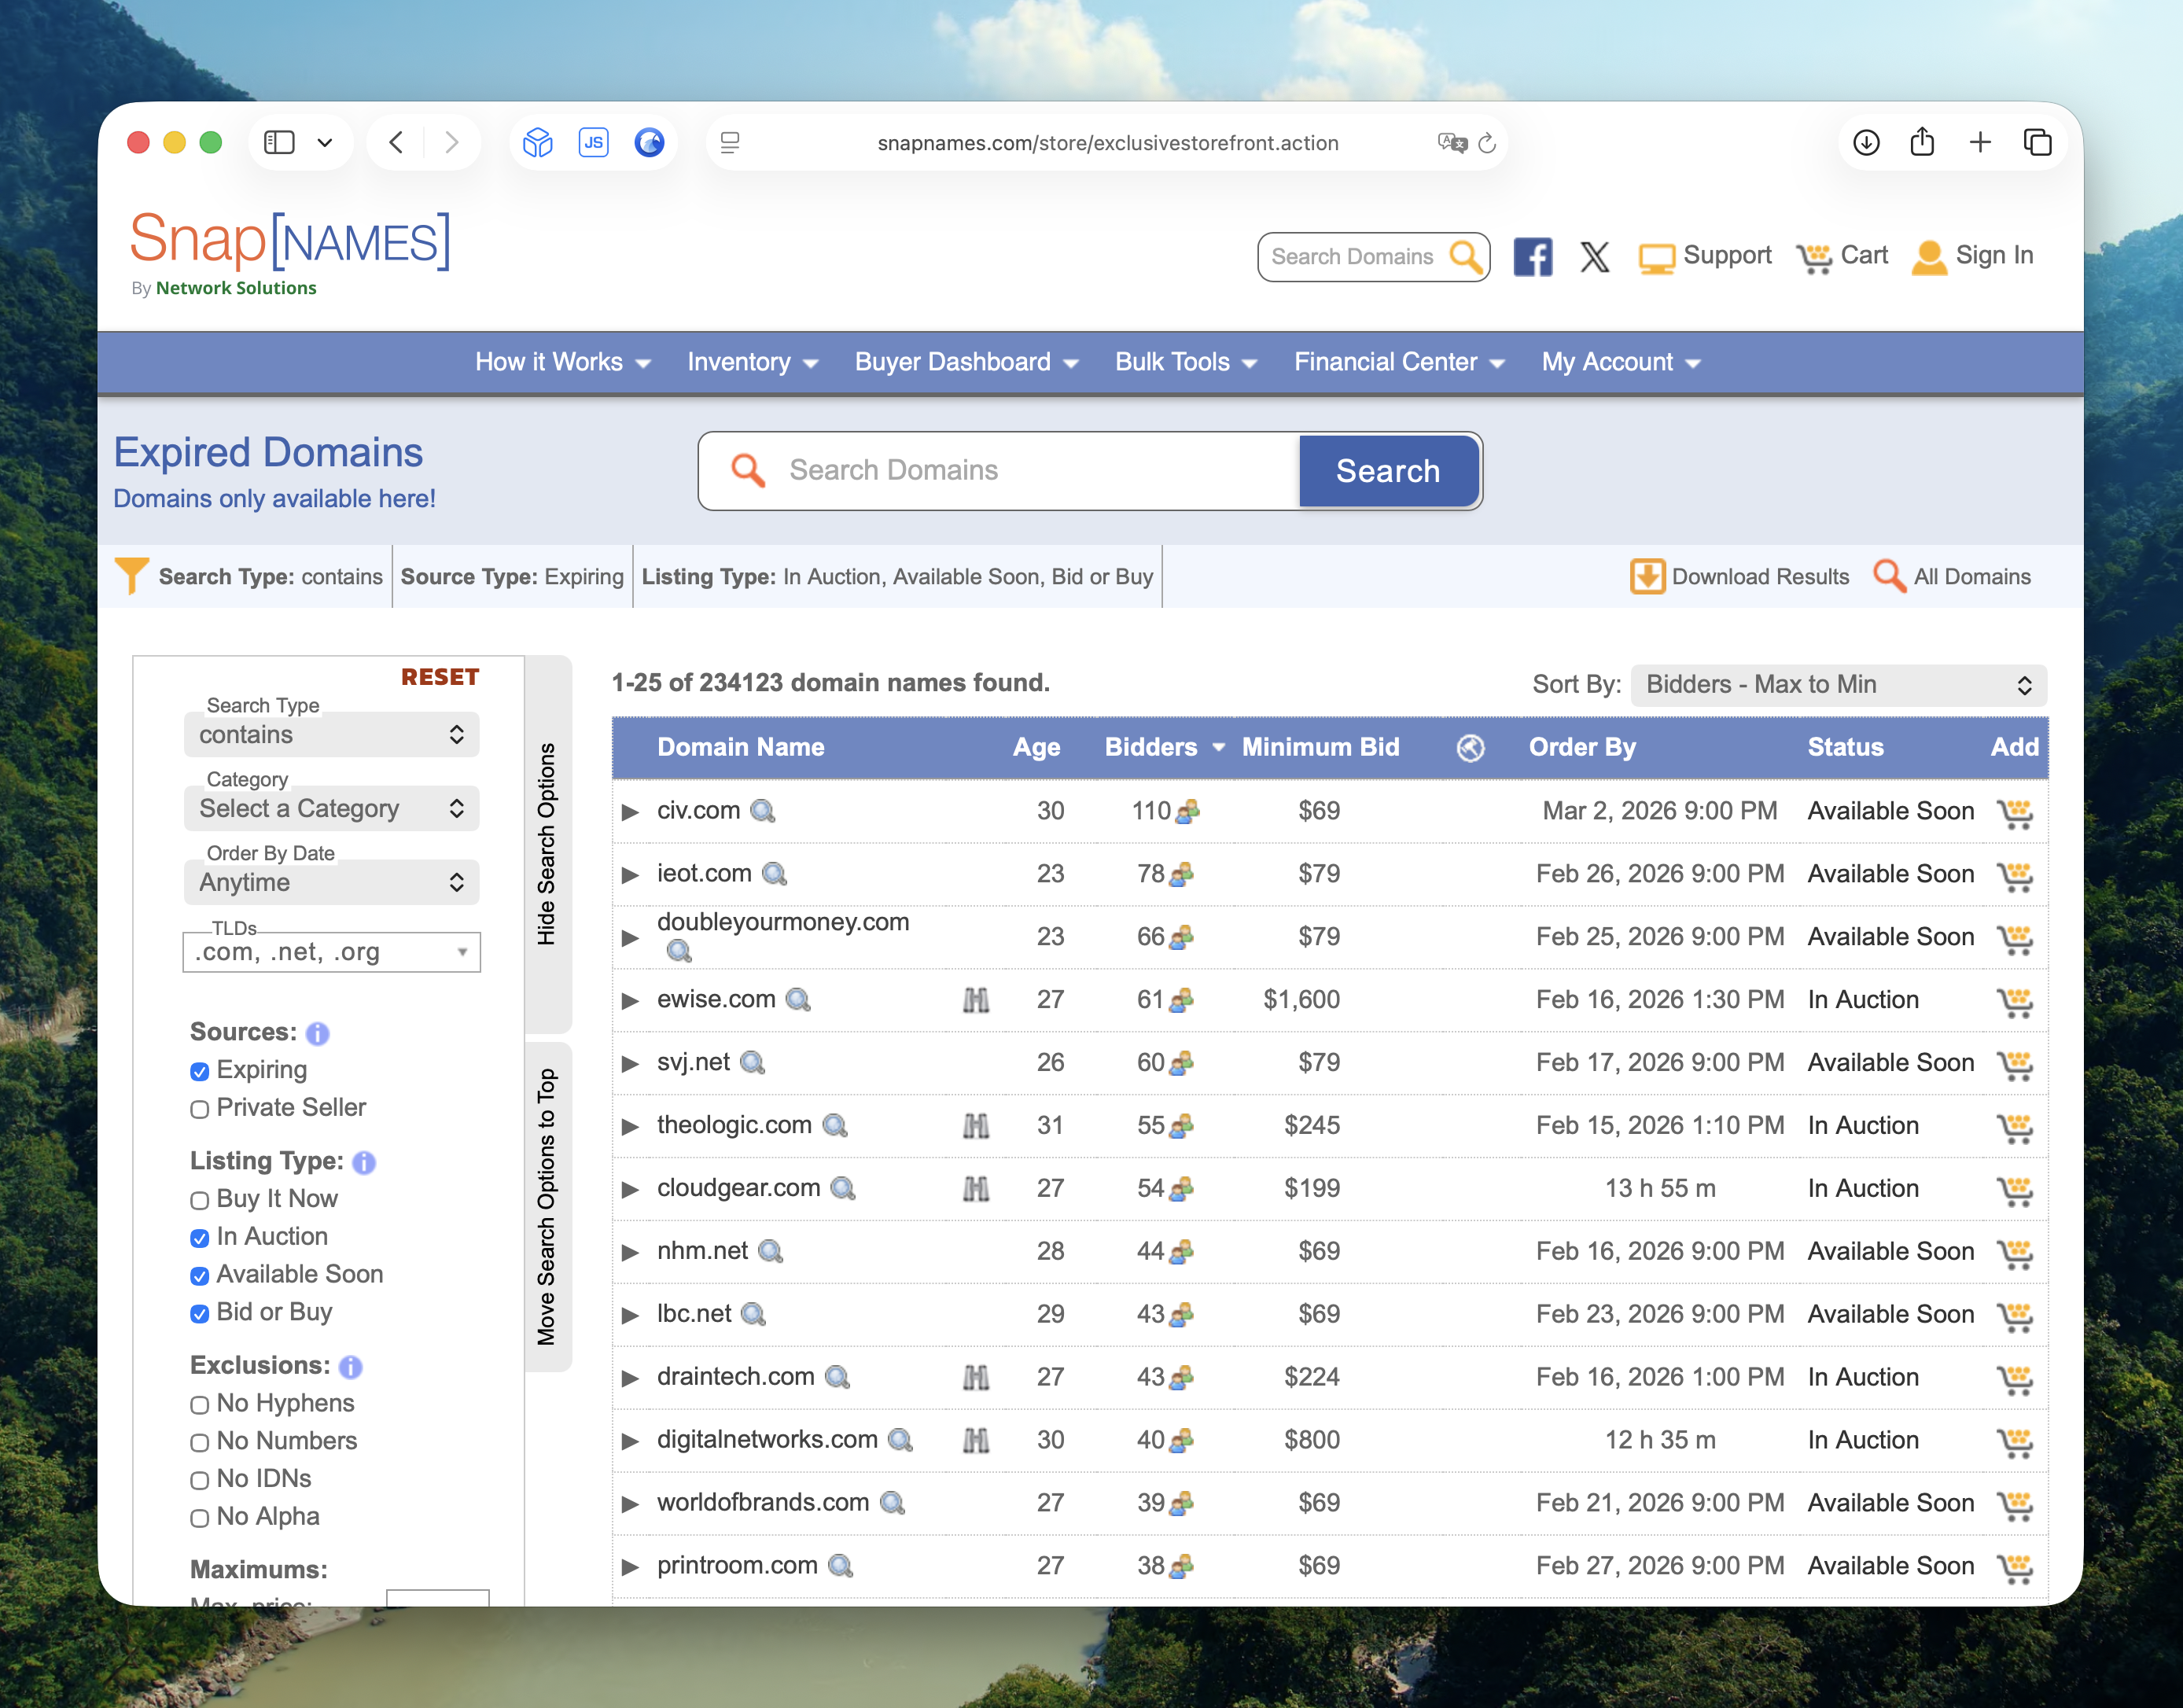Click the blue Search button

(x=1387, y=471)
